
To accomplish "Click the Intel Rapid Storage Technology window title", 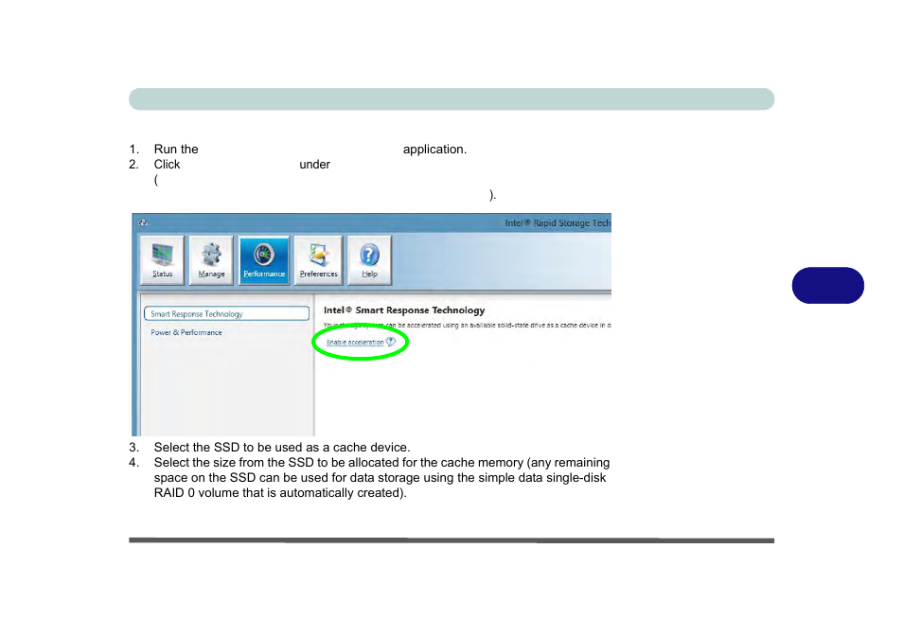I will click(558, 222).
